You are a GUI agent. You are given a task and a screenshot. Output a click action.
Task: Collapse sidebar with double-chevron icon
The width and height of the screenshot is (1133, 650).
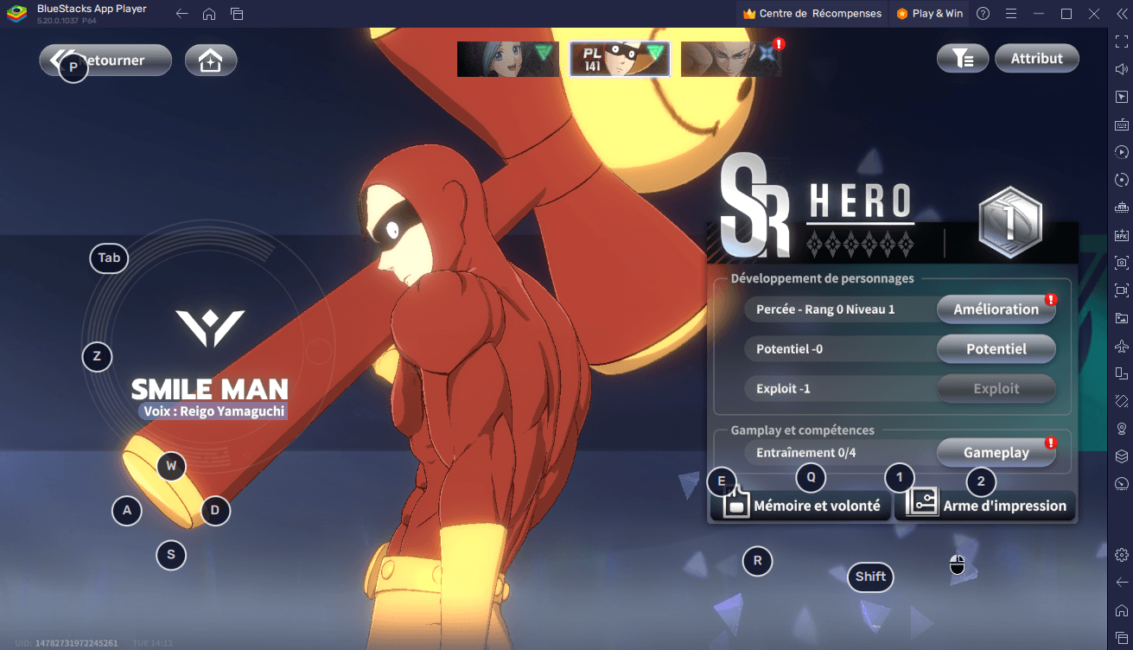coord(1122,14)
